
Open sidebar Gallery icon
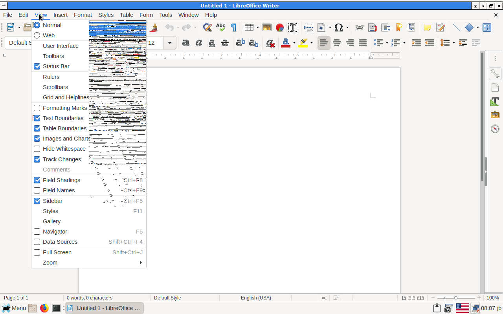[495, 115]
